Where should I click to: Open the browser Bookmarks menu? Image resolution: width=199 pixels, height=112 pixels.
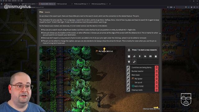pos(14,1)
